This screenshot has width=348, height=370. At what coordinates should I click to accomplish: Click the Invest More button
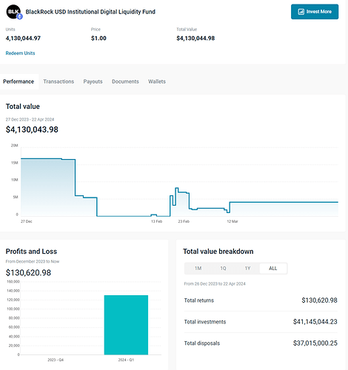[x=315, y=12]
